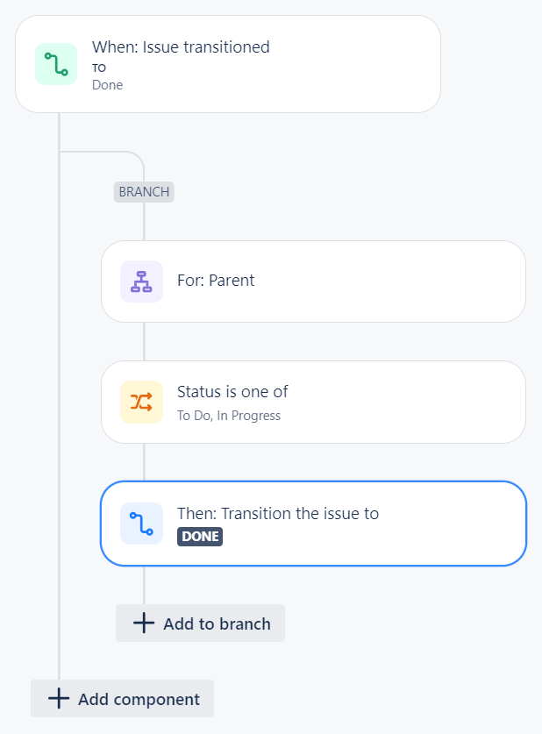Click the "To Do, In Progress" condition values
Image resolution: width=542 pixels, height=734 pixels.
[229, 416]
